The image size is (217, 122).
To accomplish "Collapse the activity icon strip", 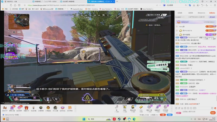I will click(x=75, y=109).
